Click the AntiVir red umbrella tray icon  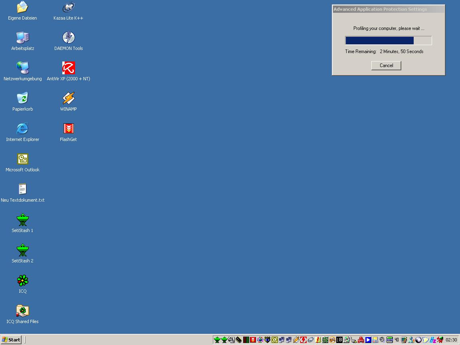pos(303,340)
